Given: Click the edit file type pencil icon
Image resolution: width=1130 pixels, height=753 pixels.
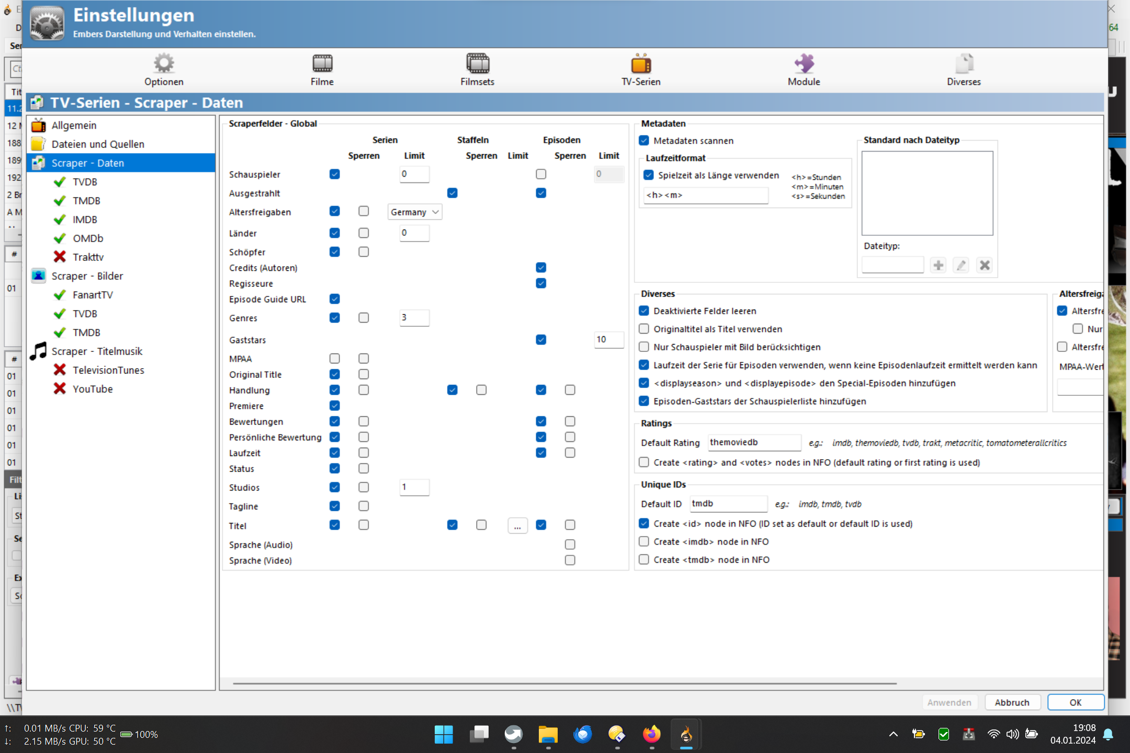Looking at the screenshot, I should (x=961, y=265).
